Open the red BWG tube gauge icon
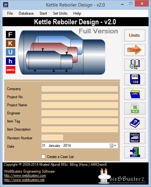The height and width of the screenshot is (187, 151). pos(11,70)
